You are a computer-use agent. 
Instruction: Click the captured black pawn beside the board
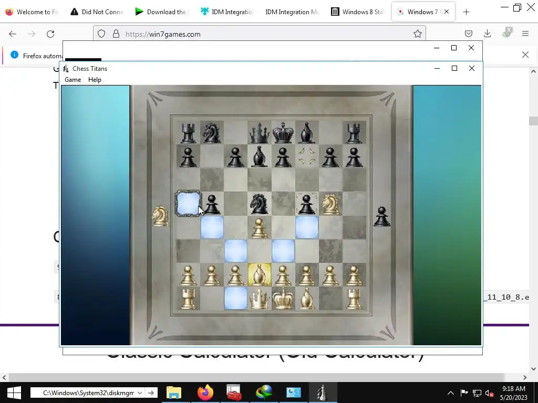(x=382, y=217)
